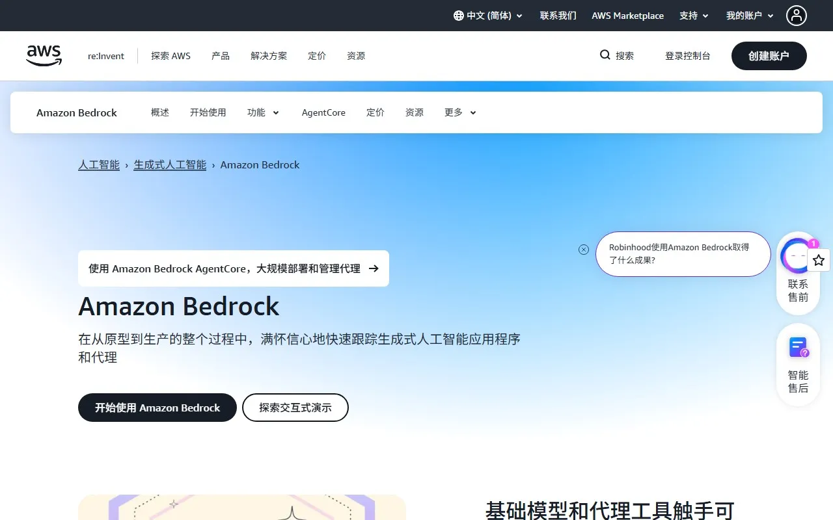Open the 功能 dropdown in Bedrock nav
The height and width of the screenshot is (520, 833).
click(263, 112)
